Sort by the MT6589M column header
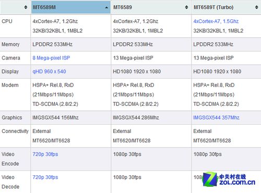 coord(71,7)
